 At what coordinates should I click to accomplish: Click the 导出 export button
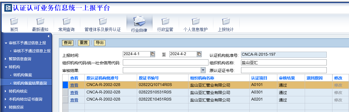[x=100, y=43]
